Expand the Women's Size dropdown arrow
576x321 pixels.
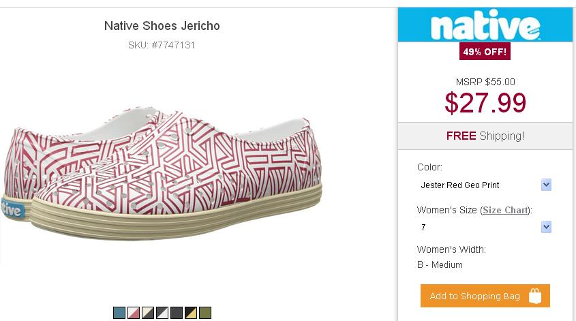coord(546,227)
